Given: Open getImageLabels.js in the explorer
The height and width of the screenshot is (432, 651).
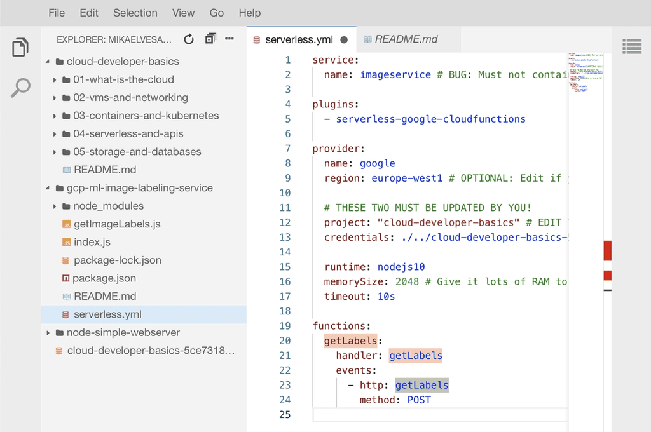Looking at the screenshot, I should pos(117,224).
